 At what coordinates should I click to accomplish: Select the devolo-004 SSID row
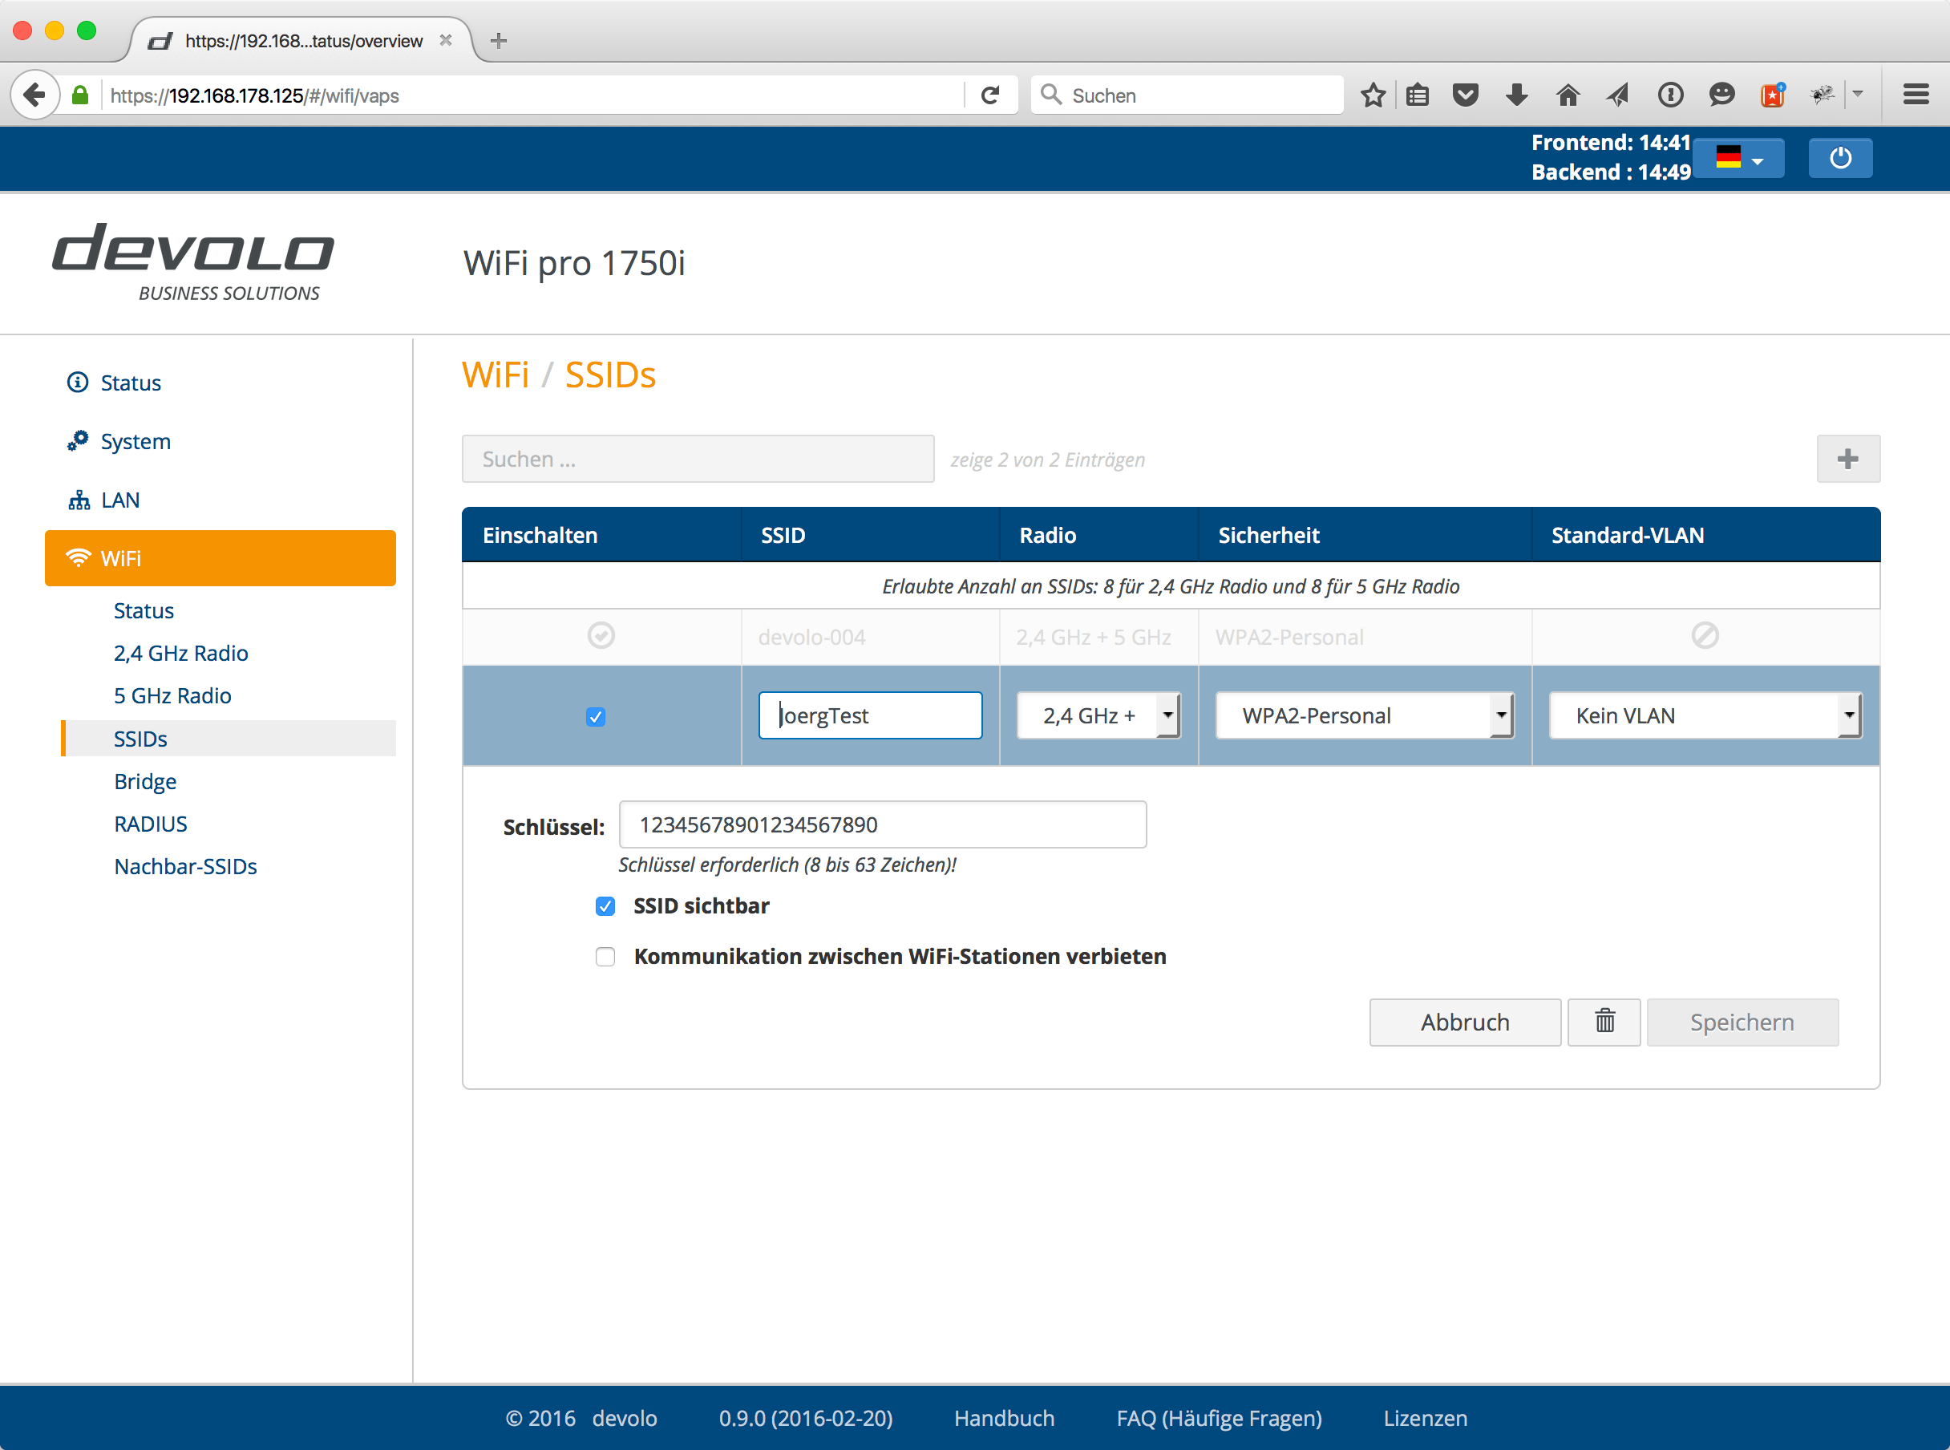coord(1171,636)
